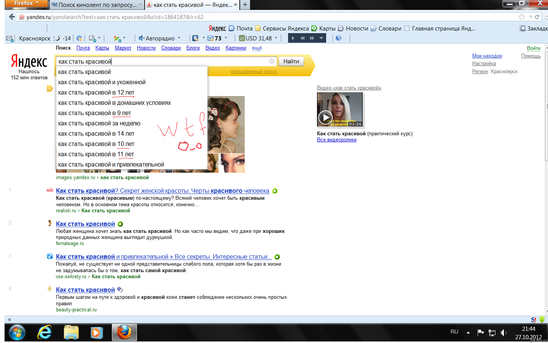Open the Яндекс bookmark in bookmarks bar
This screenshot has height=343, width=548.
click(217, 28)
